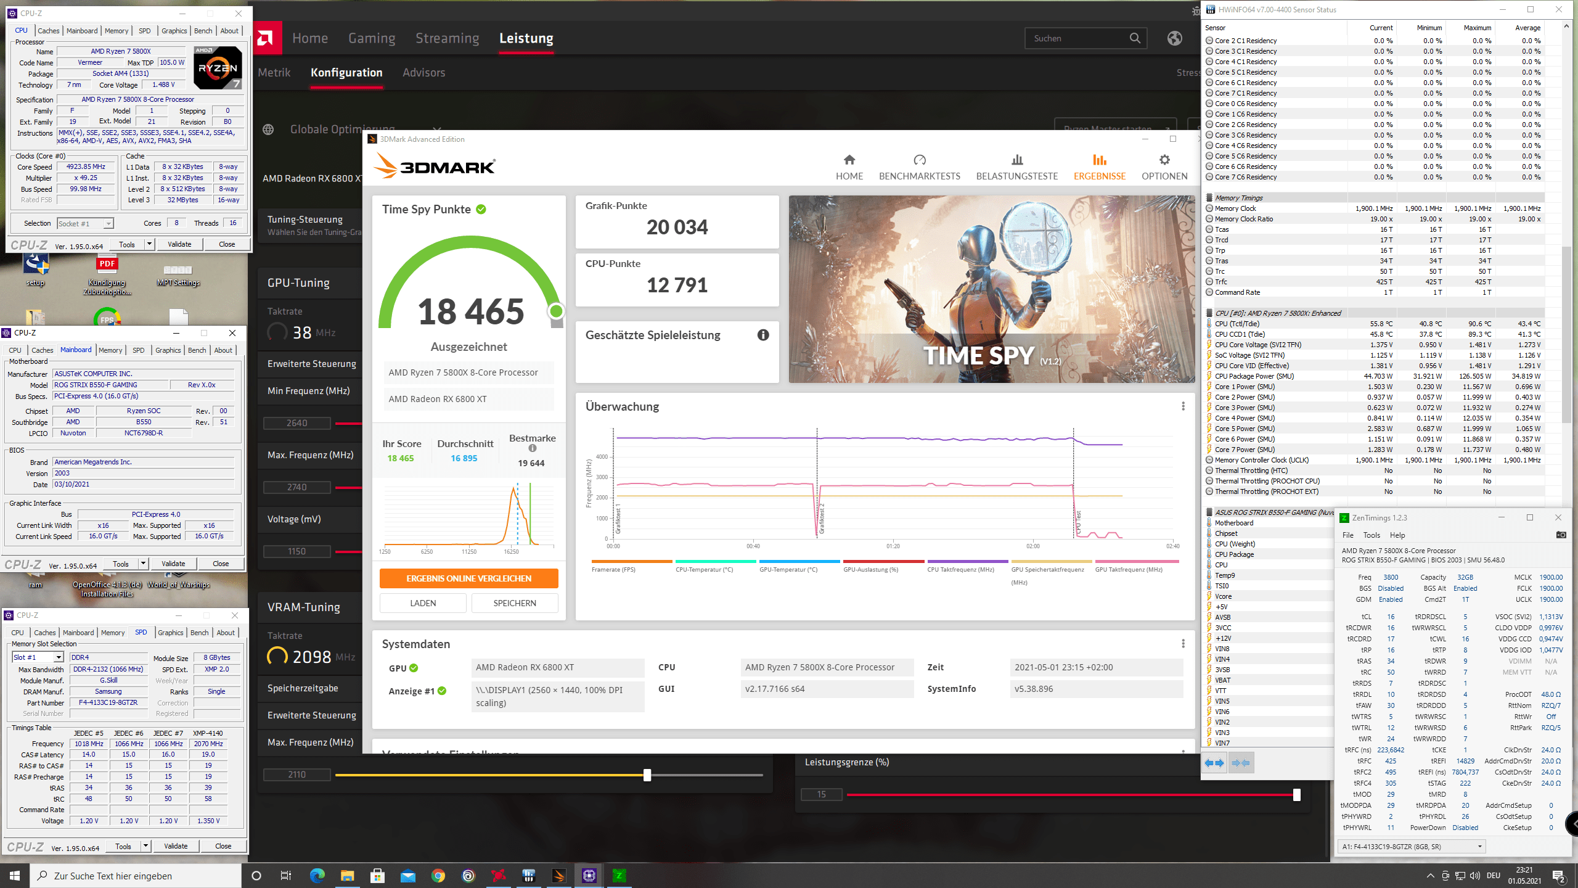Open the Windows notification center
Screen dimensions: 1578x888
pos(1560,876)
